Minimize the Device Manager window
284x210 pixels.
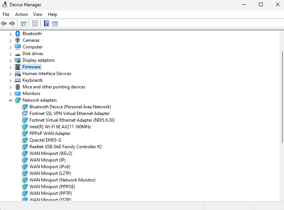coord(244,4)
